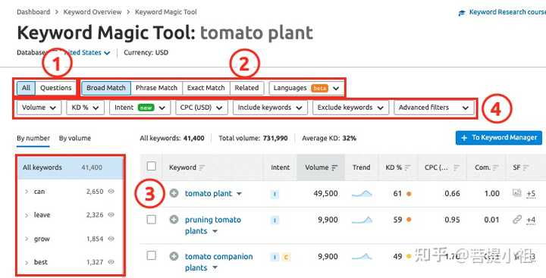Click link SERP feature icon for pruning row
The image size is (546, 278).
tap(517, 219)
